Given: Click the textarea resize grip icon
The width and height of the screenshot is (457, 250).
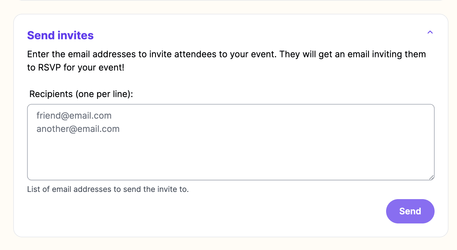Looking at the screenshot, I should coord(432,177).
